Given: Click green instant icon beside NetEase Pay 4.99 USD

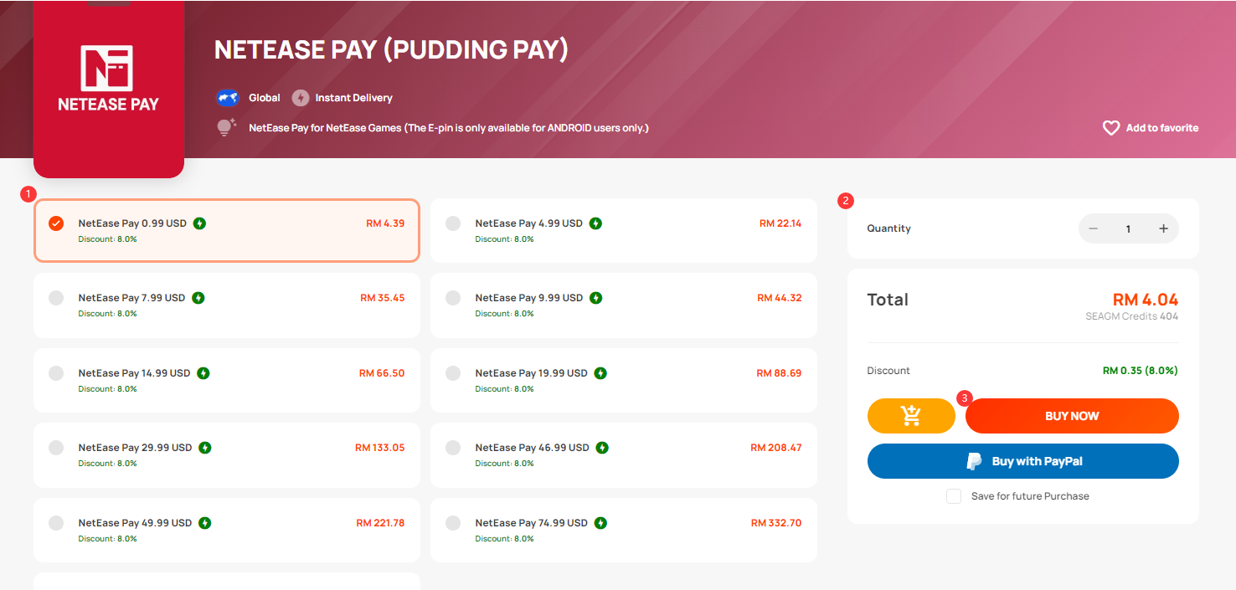Looking at the screenshot, I should click(x=595, y=223).
